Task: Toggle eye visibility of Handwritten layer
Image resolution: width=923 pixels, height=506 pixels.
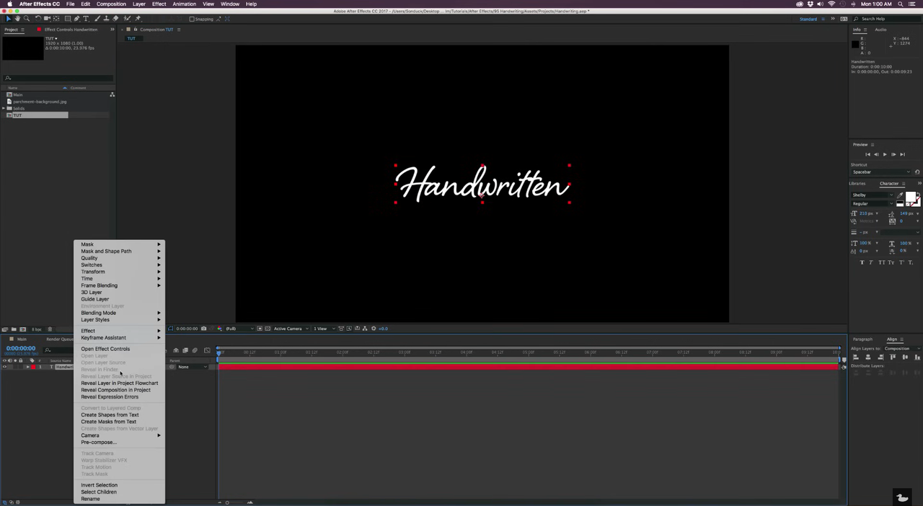Action: click(4, 367)
